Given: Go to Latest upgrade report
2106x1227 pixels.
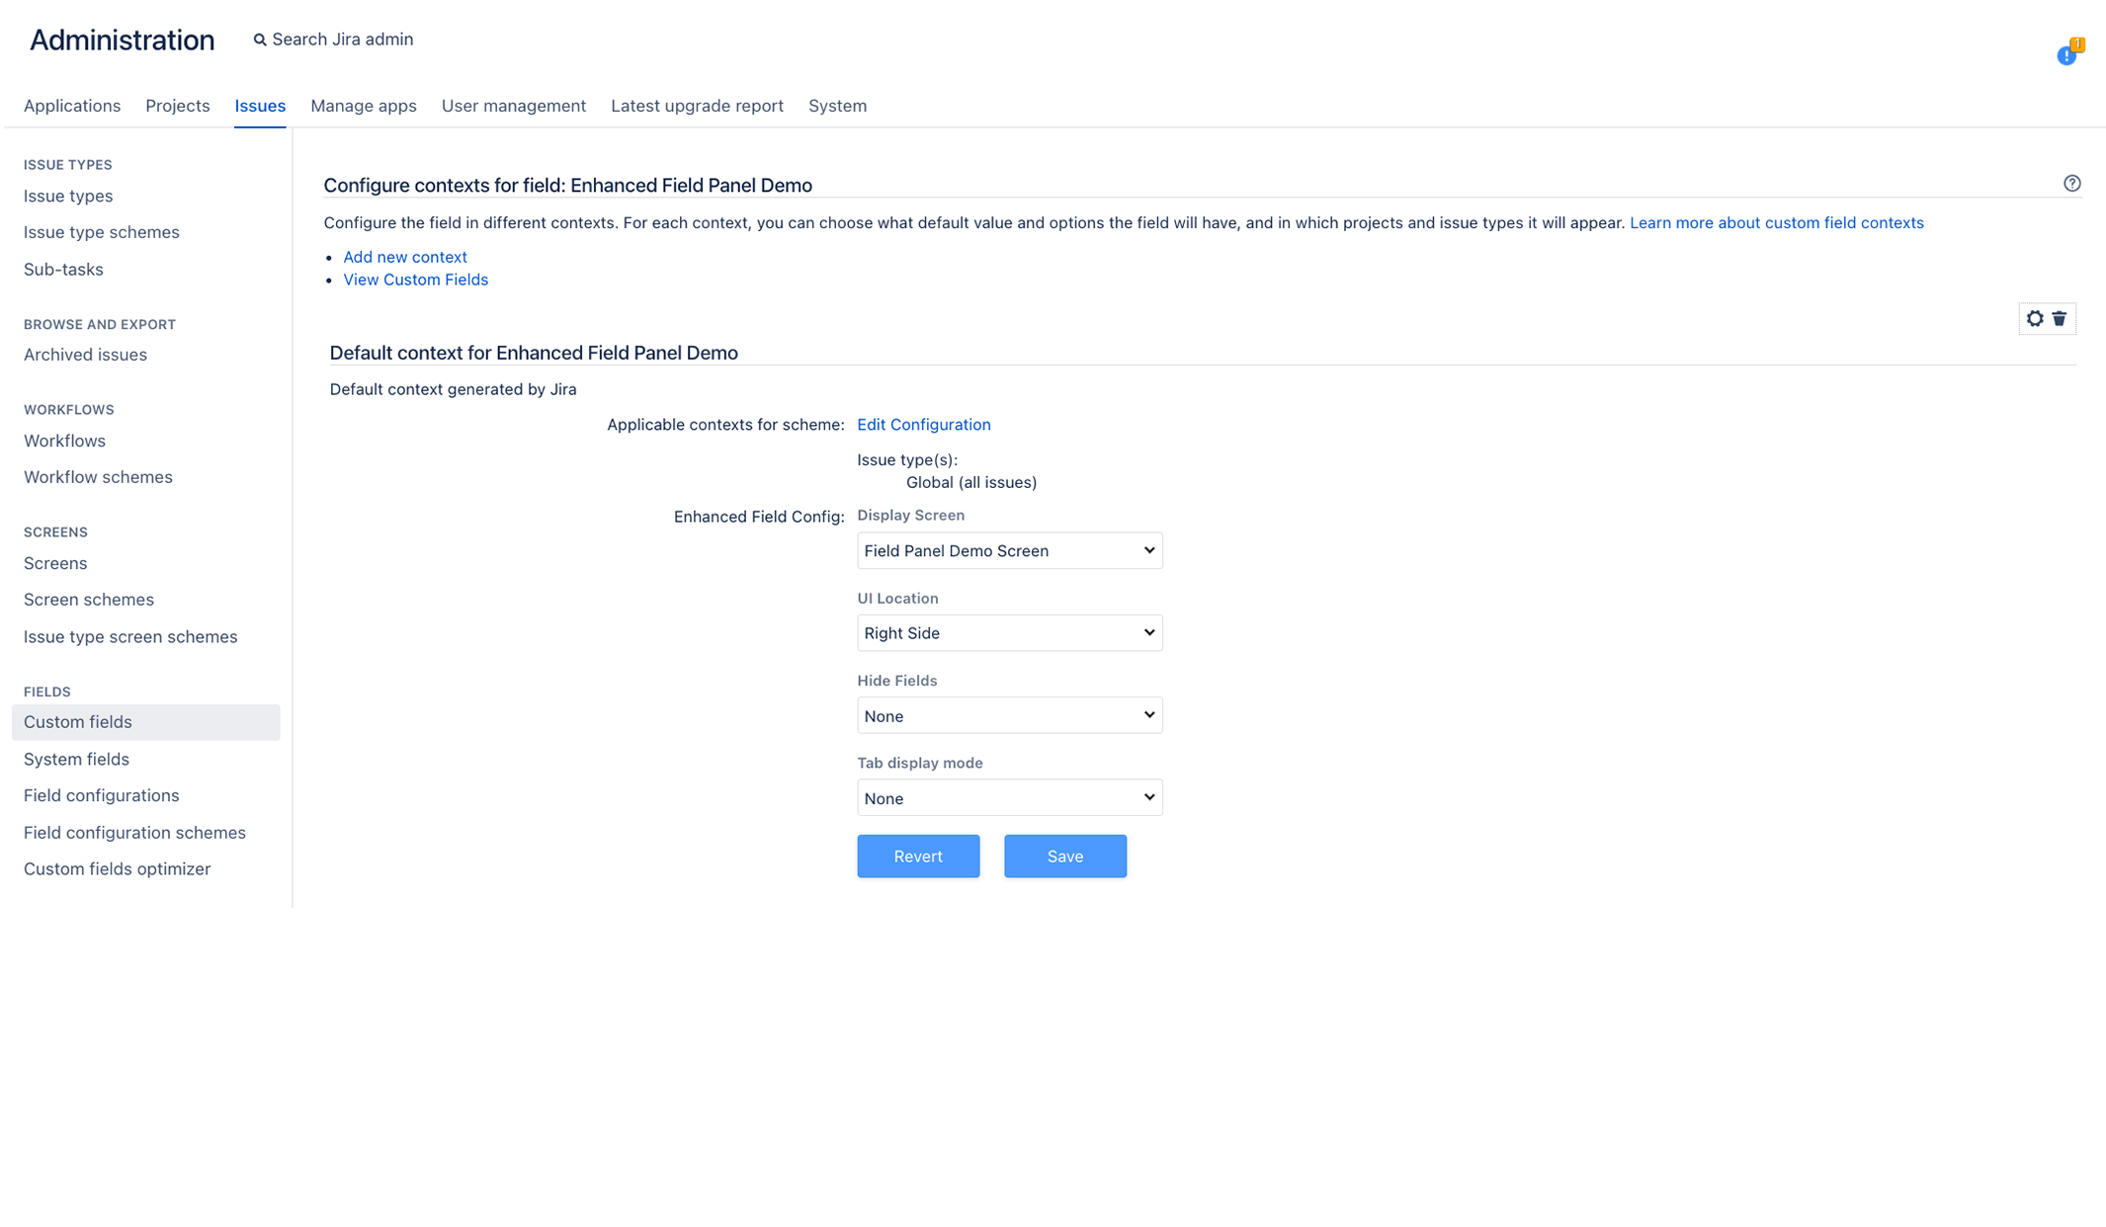Looking at the screenshot, I should tap(697, 106).
